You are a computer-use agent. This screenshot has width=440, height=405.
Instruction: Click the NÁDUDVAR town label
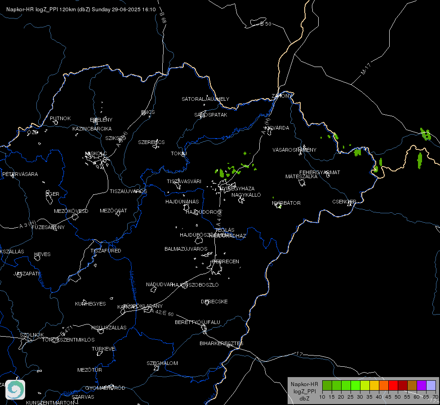(x=160, y=284)
